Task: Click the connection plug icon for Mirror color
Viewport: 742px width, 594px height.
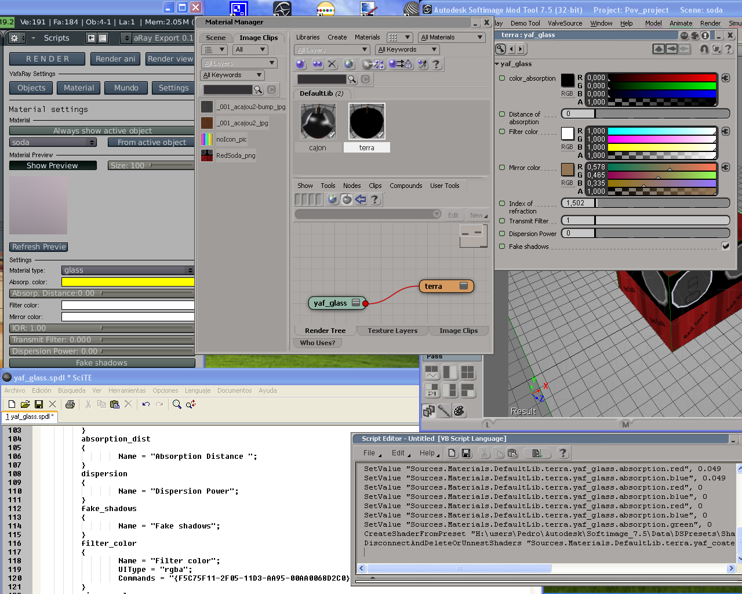Action: click(x=725, y=167)
